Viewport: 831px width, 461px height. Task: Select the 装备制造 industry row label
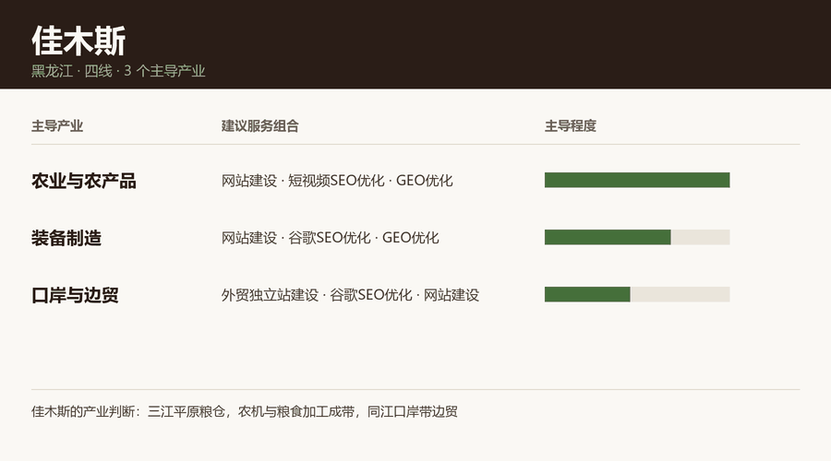[66, 238]
